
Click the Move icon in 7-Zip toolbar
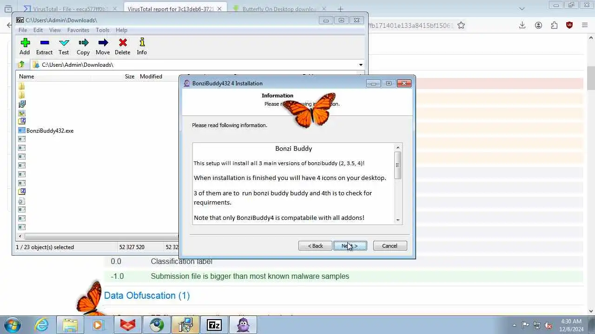(x=103, y=47)
